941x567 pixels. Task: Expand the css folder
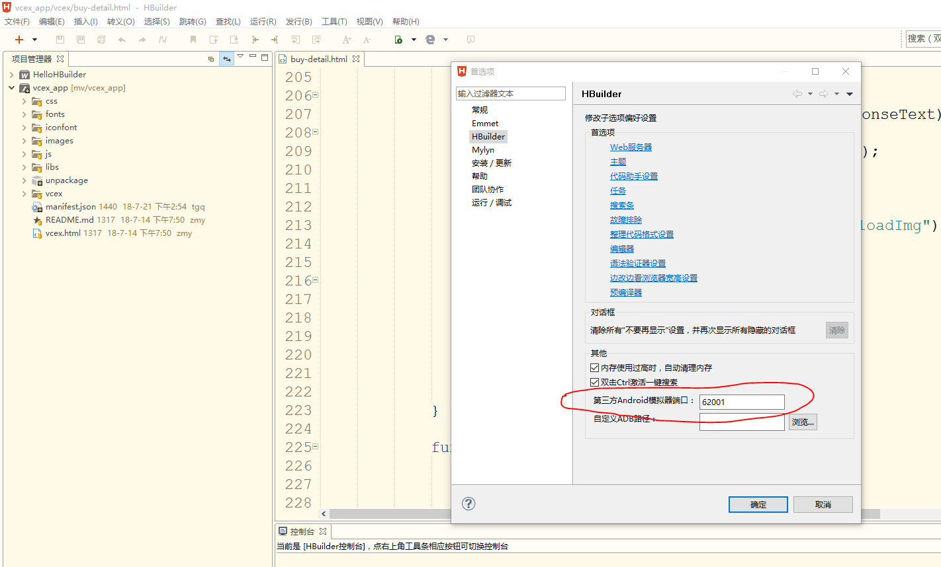24,101
